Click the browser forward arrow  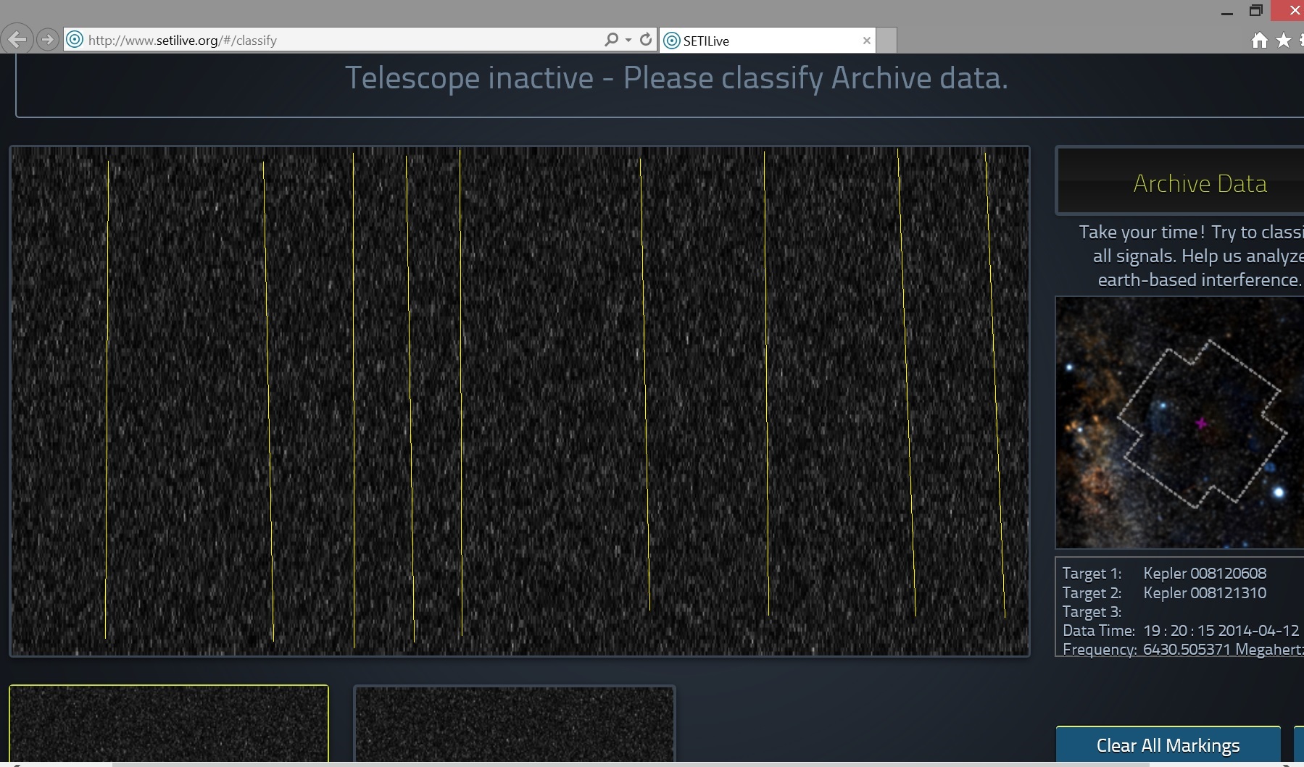click(48, 39)
